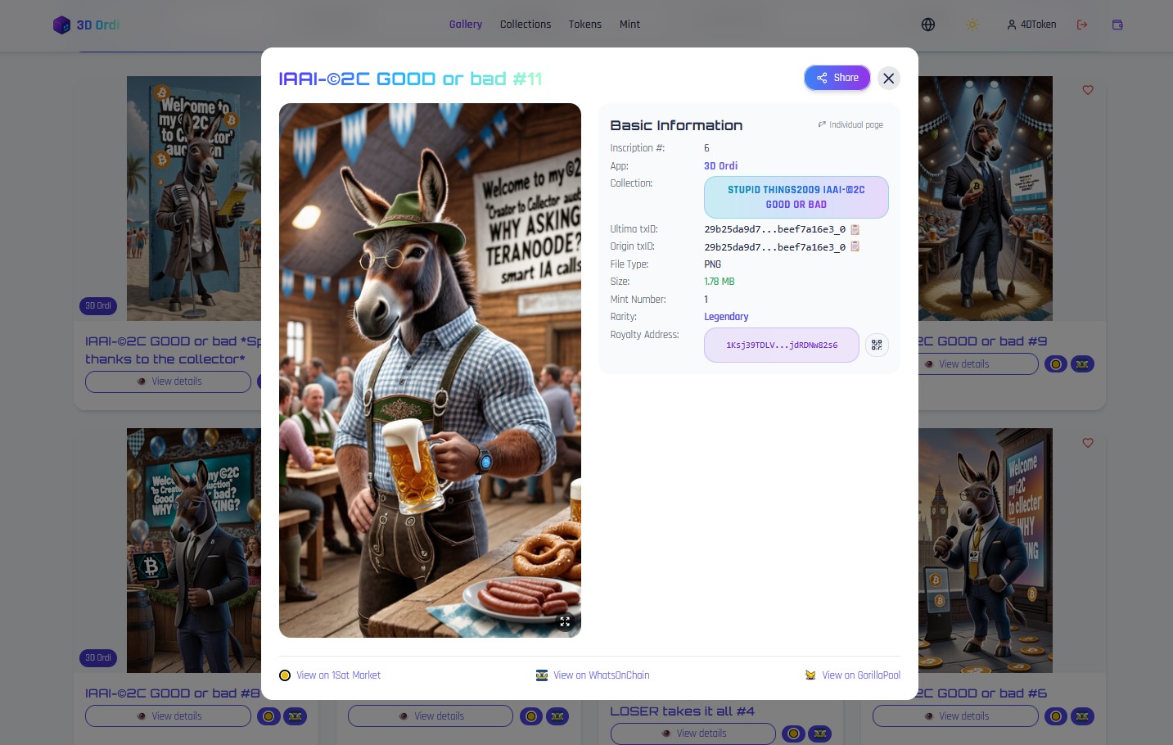View details of 'thanks to the collector' card
Viewport: 1173px width, 745px height.
(x=168, y=382)
